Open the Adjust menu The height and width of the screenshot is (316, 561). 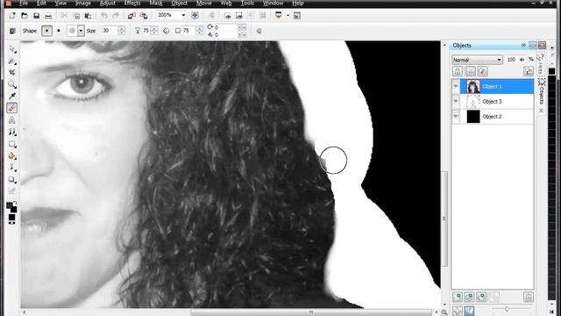tap(107, 4)
